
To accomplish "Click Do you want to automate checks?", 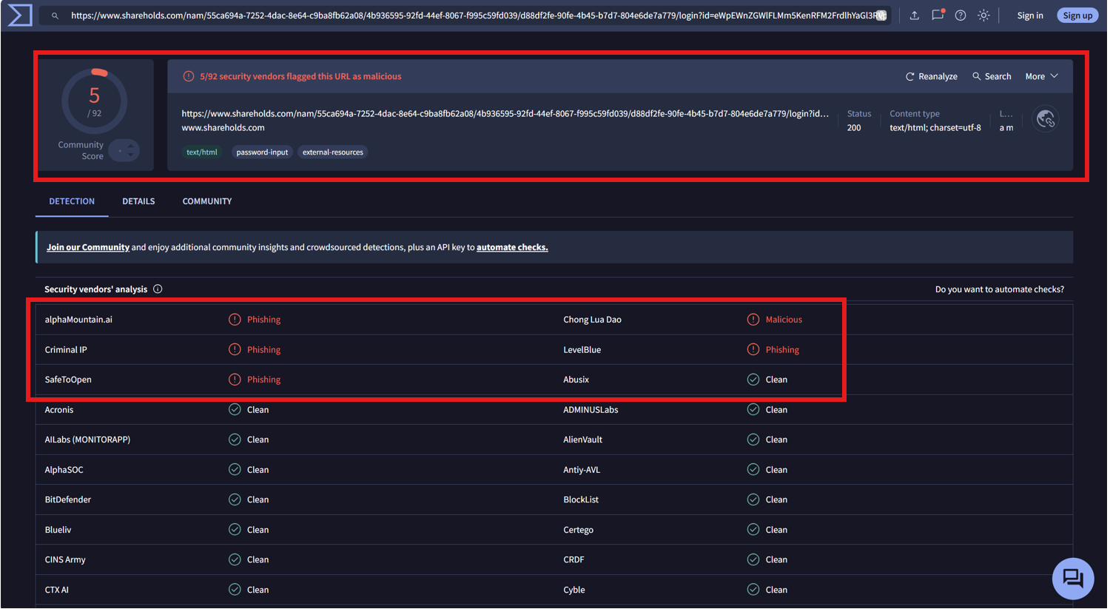I will pos(1000,289).
